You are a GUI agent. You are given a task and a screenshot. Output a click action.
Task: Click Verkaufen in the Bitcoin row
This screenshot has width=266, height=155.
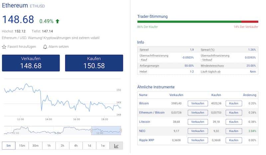pyautogui.click(x=198, y=103)
